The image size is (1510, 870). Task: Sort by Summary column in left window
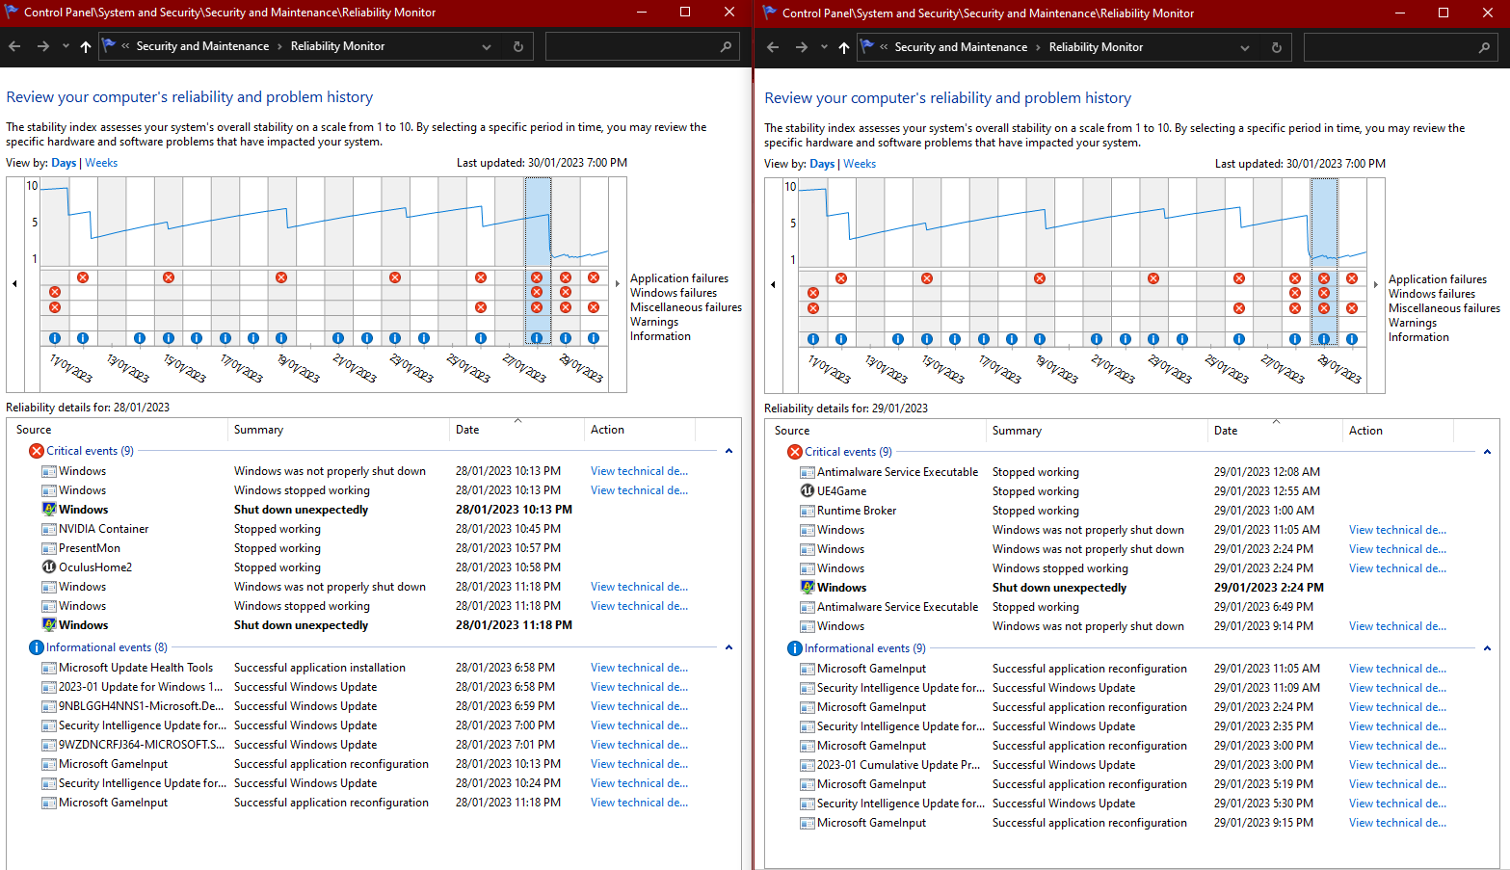click(338, 430)
